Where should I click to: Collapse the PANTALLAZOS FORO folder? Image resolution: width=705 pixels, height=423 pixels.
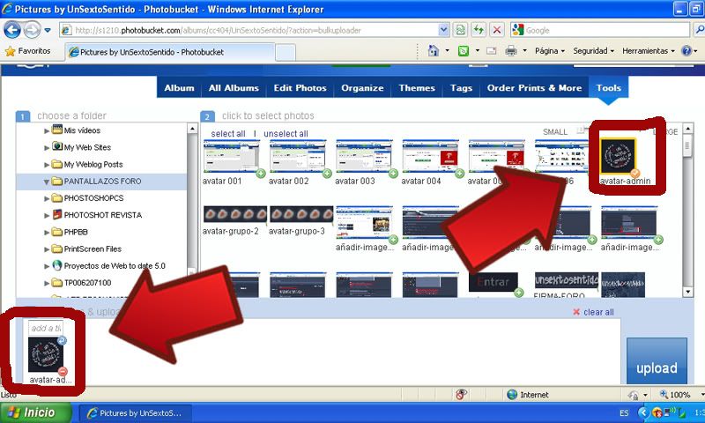47,182
